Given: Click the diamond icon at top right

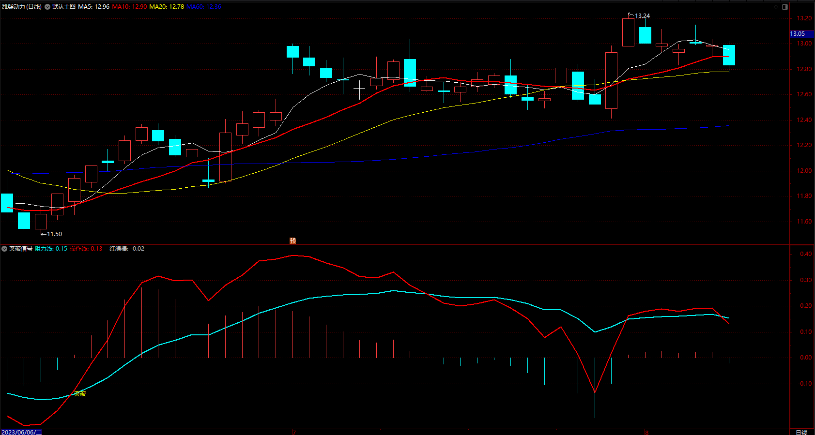Looking at the screenshot, I should point(776,7).
